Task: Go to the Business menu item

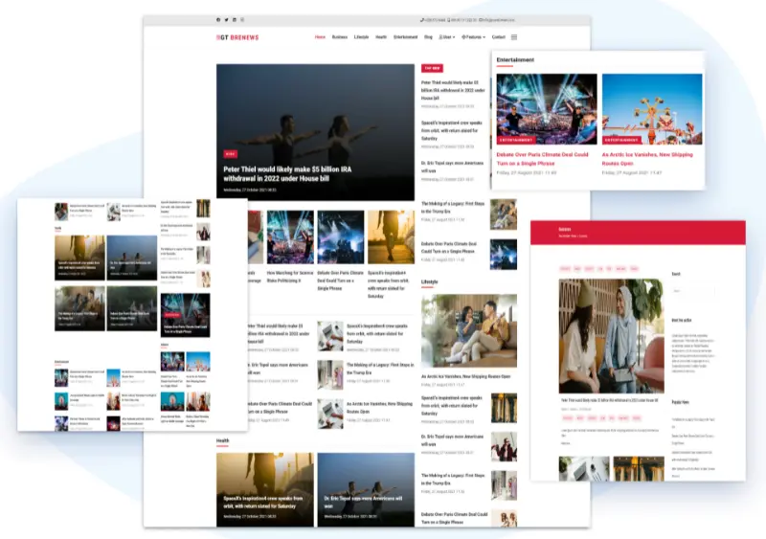Action: coord(340,37)
